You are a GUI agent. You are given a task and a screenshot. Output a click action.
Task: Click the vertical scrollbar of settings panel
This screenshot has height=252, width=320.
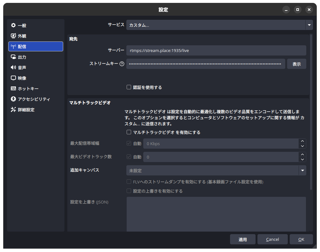pyautogui.click(x=311, y=112)
